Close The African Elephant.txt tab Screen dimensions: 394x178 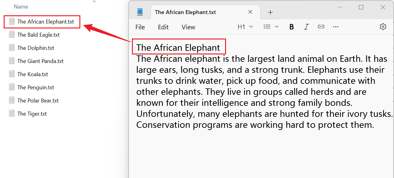pos(250,12)
